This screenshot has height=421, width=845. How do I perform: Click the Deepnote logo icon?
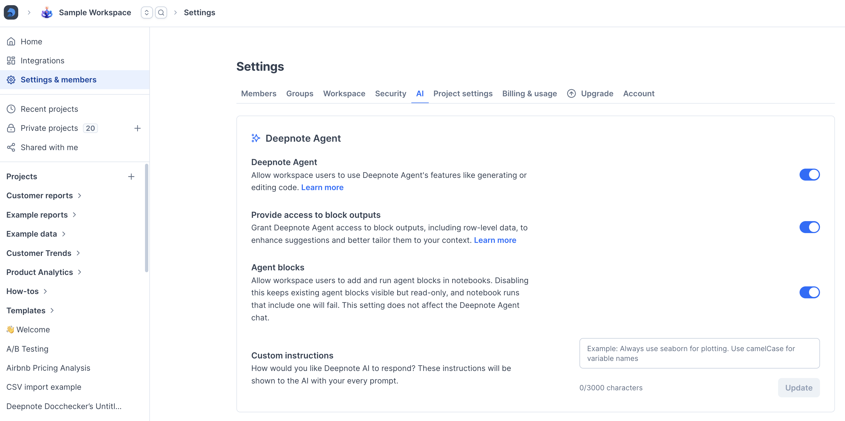11,13
